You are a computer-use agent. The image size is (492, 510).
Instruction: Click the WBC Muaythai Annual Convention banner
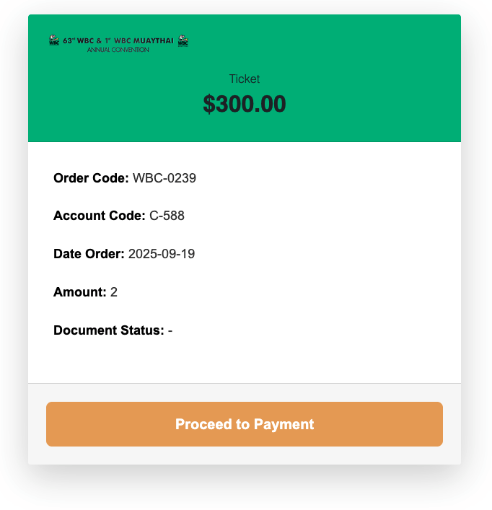coord(119,43)
